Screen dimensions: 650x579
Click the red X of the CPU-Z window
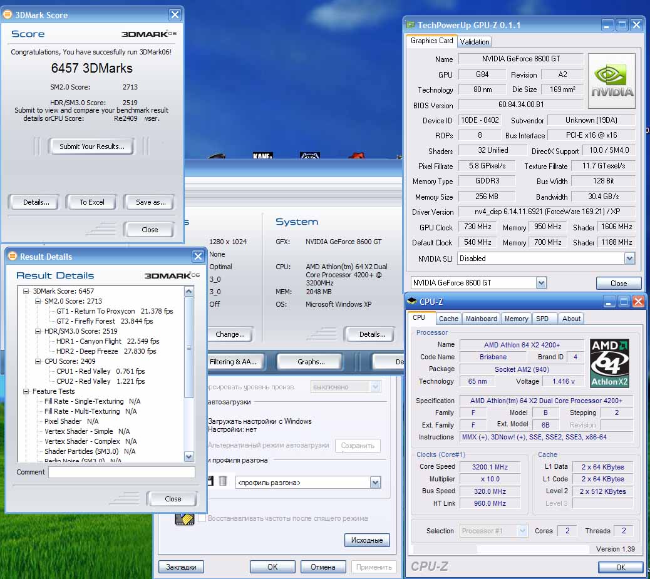coord(638,302)
